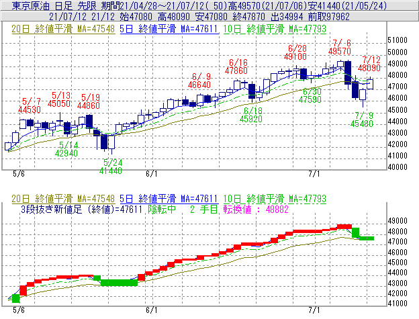The width and height of the screenshot is (419, 319).
Task: Click the open interest 前取97962
Action: pos(328,17)
